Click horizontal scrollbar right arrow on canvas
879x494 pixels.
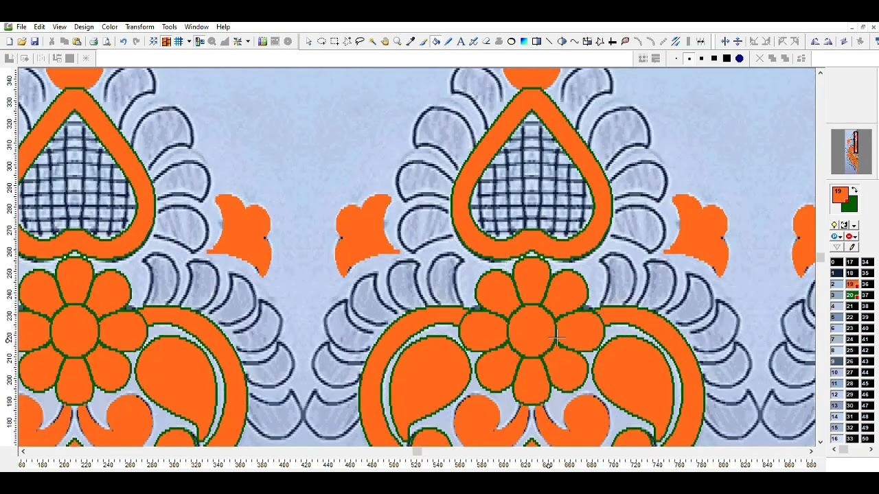(x=811, y=451)
